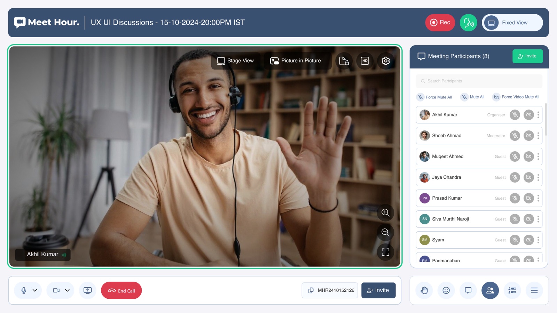Open more options for Muqeet Ahmed
The image size is (557, 313).
click(538, 156)
